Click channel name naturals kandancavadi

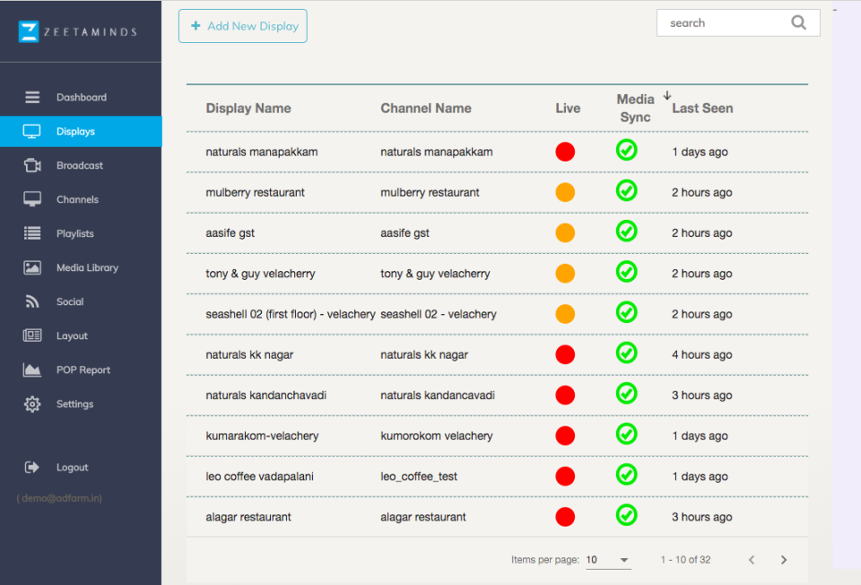point(438,396)
